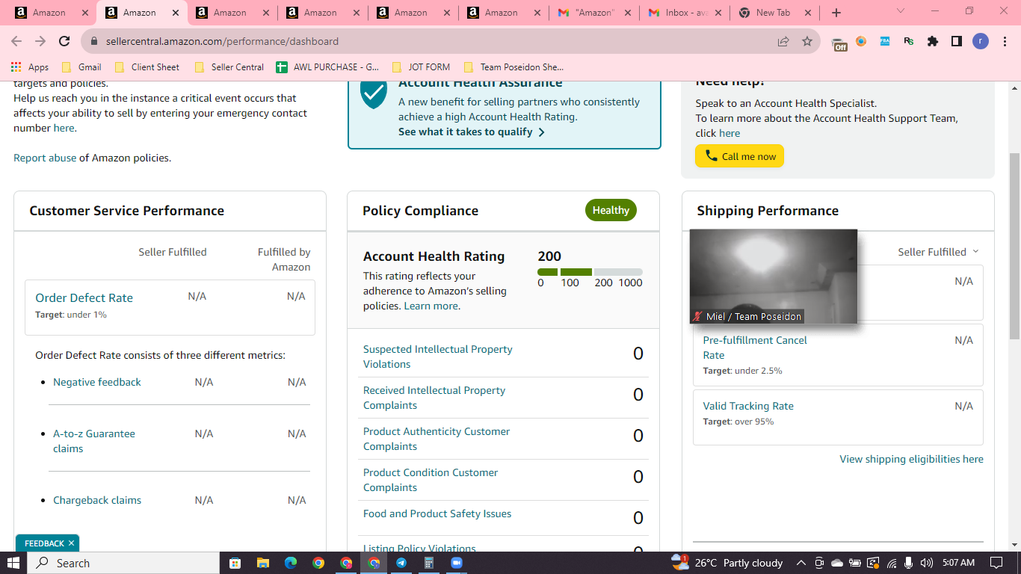Show hidden system tray icons
Screen dimensions: 1021x574
pos(801,563)
